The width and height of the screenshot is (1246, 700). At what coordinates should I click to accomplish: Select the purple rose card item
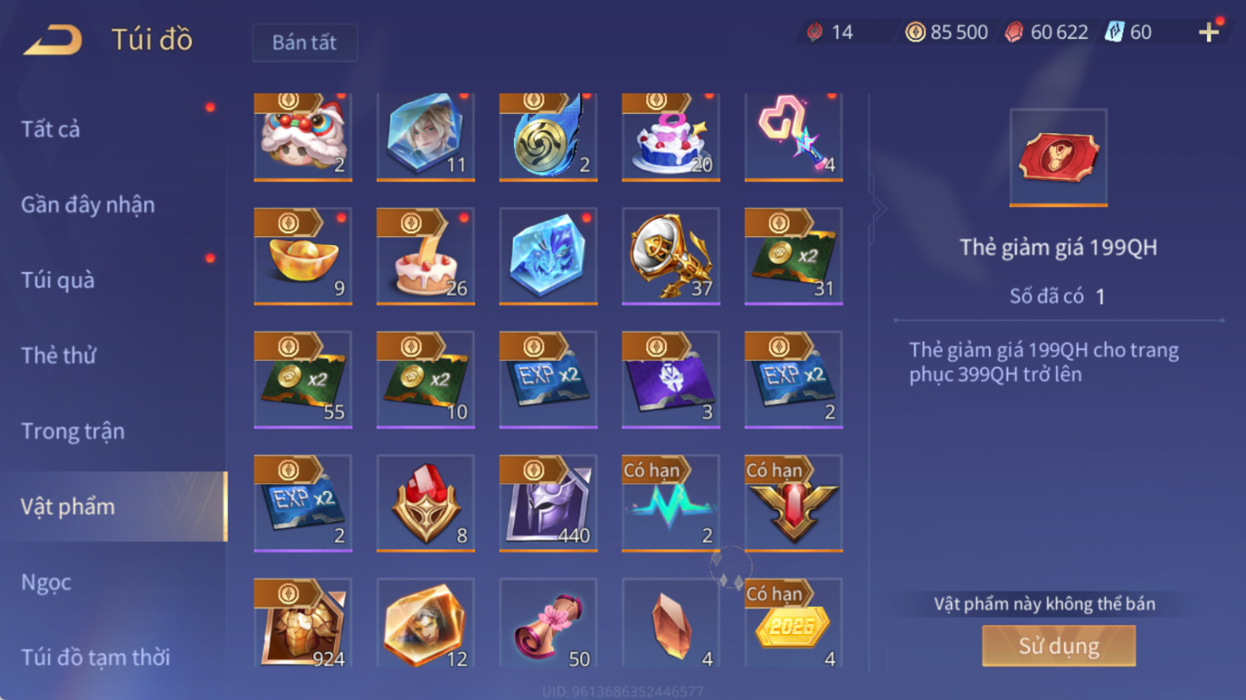tap(671, 380)
